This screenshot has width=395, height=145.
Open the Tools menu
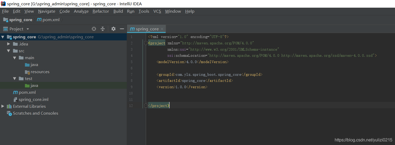tap(144, 11)
